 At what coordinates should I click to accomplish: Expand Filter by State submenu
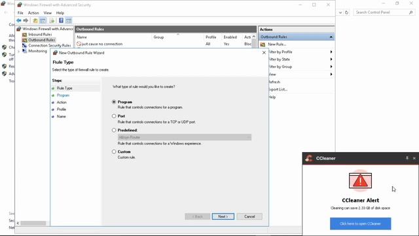pos(331,59)
